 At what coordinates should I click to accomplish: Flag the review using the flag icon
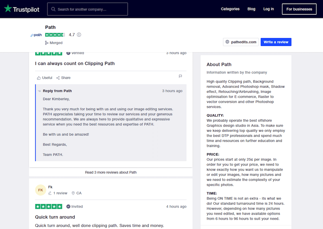[x=180, y=76]
